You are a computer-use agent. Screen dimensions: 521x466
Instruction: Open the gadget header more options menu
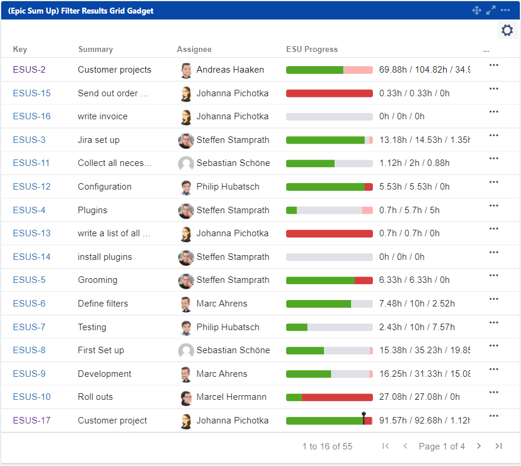(505, 10)
